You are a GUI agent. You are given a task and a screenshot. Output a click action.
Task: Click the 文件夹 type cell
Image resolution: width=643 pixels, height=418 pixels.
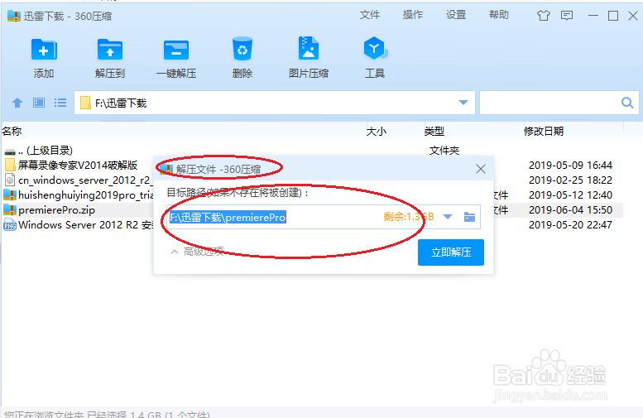click(444, 150)
